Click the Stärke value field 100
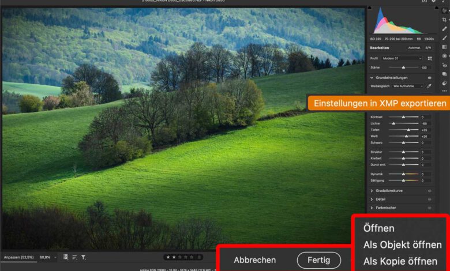This screenshot has width=450, height=271. [x=425, y=67]
